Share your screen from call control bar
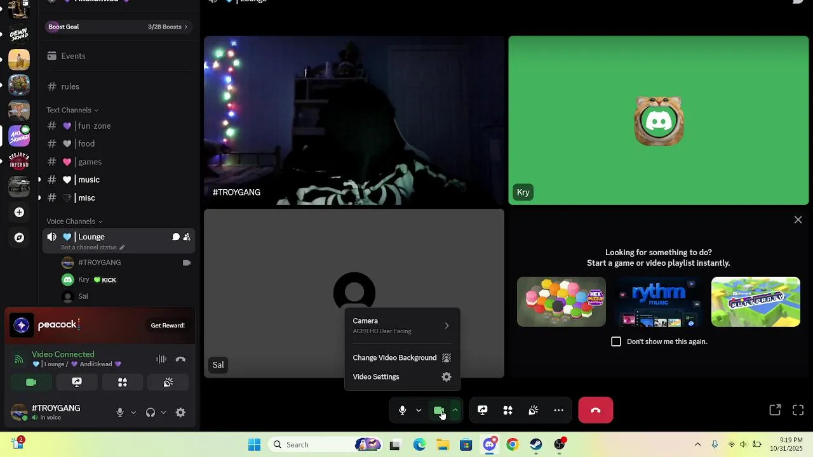Screen dimensions: 813x457 click(x=483, y=411)
